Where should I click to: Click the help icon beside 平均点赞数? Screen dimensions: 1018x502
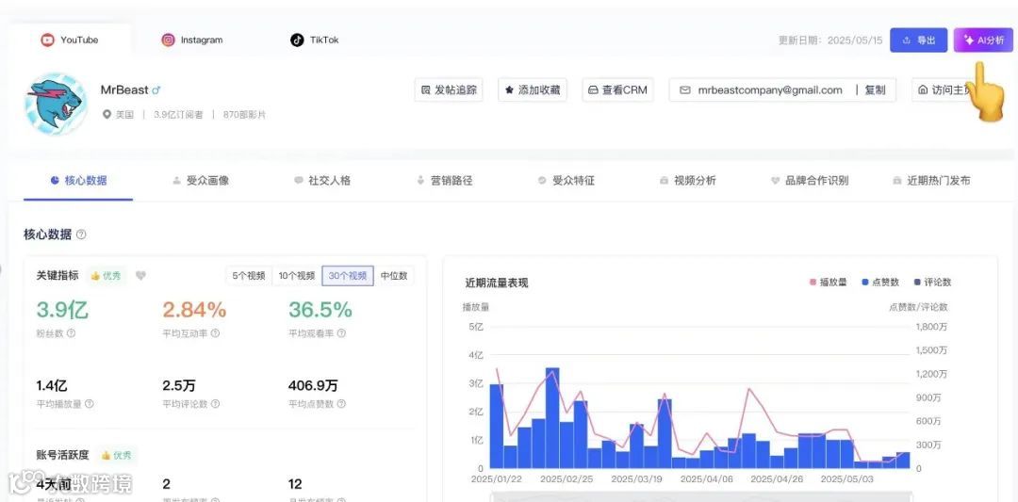pos(341,403)
